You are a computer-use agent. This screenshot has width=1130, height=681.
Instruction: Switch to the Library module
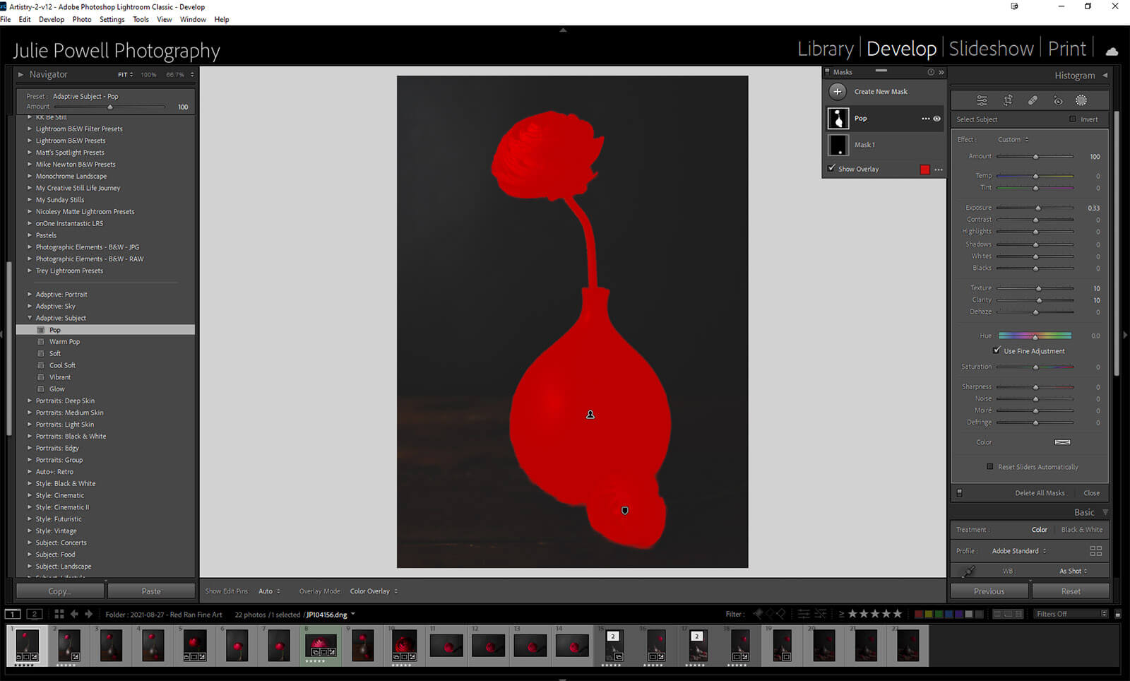[825, 49]
